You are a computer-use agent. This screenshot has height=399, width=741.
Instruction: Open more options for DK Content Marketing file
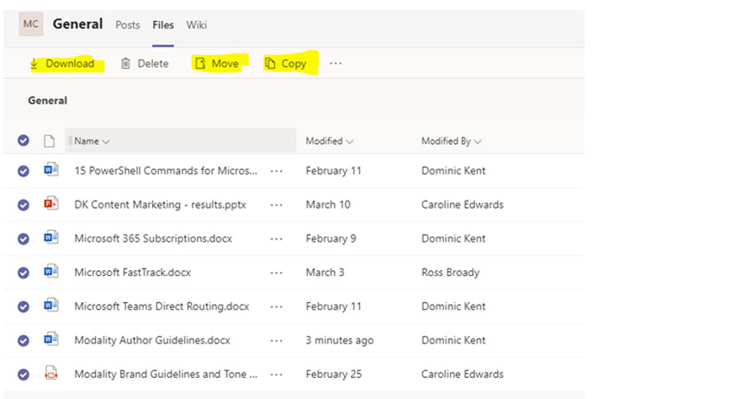point(277,205)
